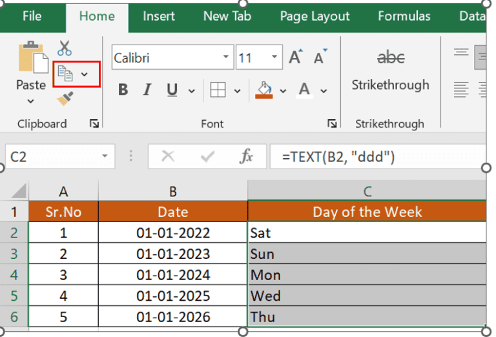Click the Cut scissors icon
Image resolution: width=496 pixels, height=337 pixels.
tap(65, 48)
